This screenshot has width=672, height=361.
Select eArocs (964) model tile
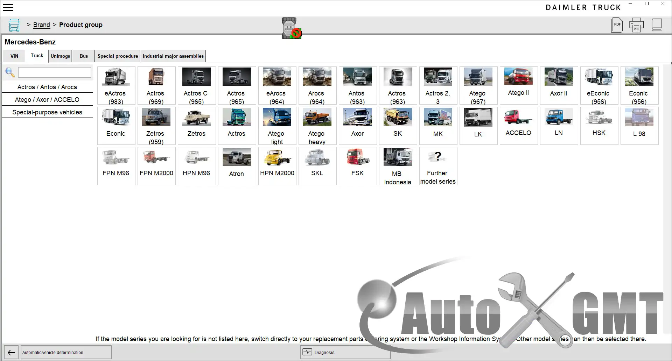(x=277, y=86)
